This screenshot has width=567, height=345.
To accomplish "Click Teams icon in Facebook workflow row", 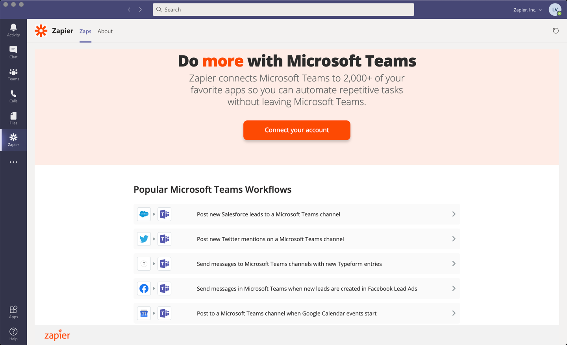I will 165,289.
